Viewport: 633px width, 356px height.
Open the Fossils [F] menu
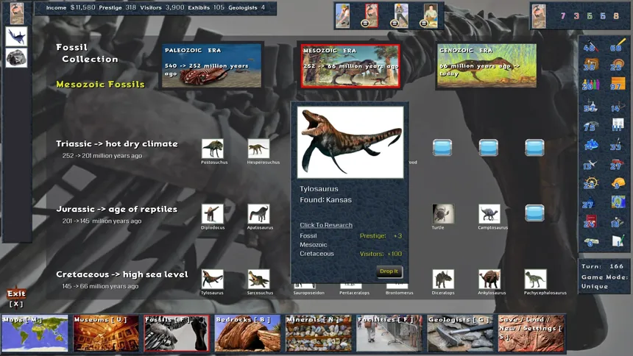[x=177, y=333]
